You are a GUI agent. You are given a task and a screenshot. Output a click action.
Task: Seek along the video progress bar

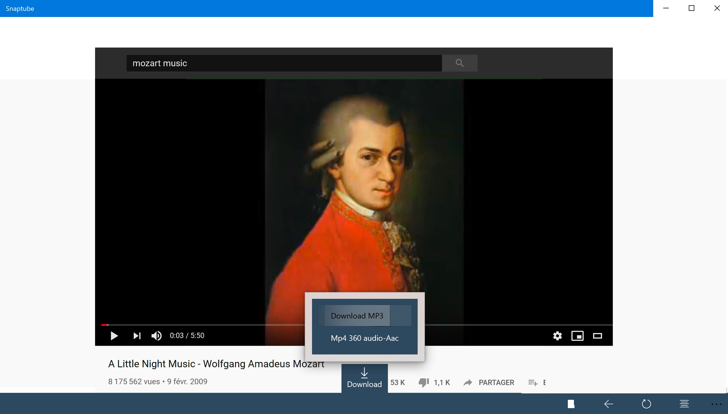(x=199, y=325)
